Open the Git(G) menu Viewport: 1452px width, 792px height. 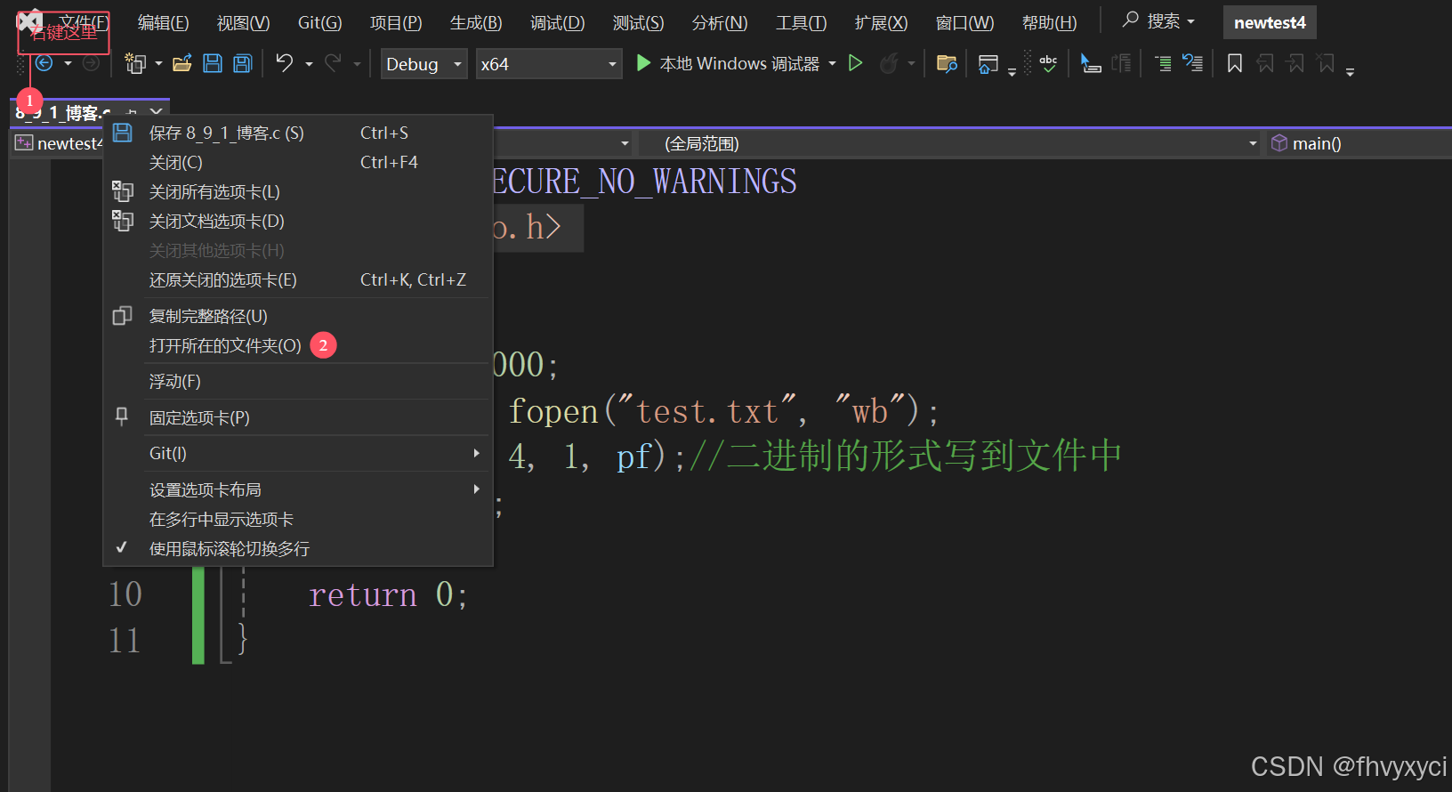[x=319, y=22]
